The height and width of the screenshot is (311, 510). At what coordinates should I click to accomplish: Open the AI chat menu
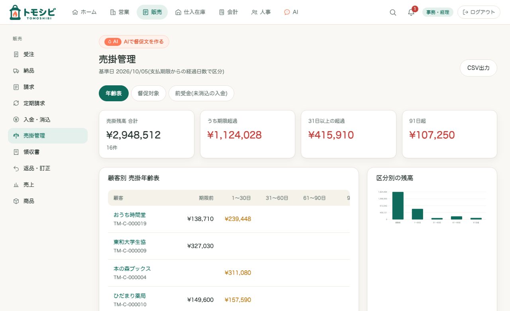291,12
